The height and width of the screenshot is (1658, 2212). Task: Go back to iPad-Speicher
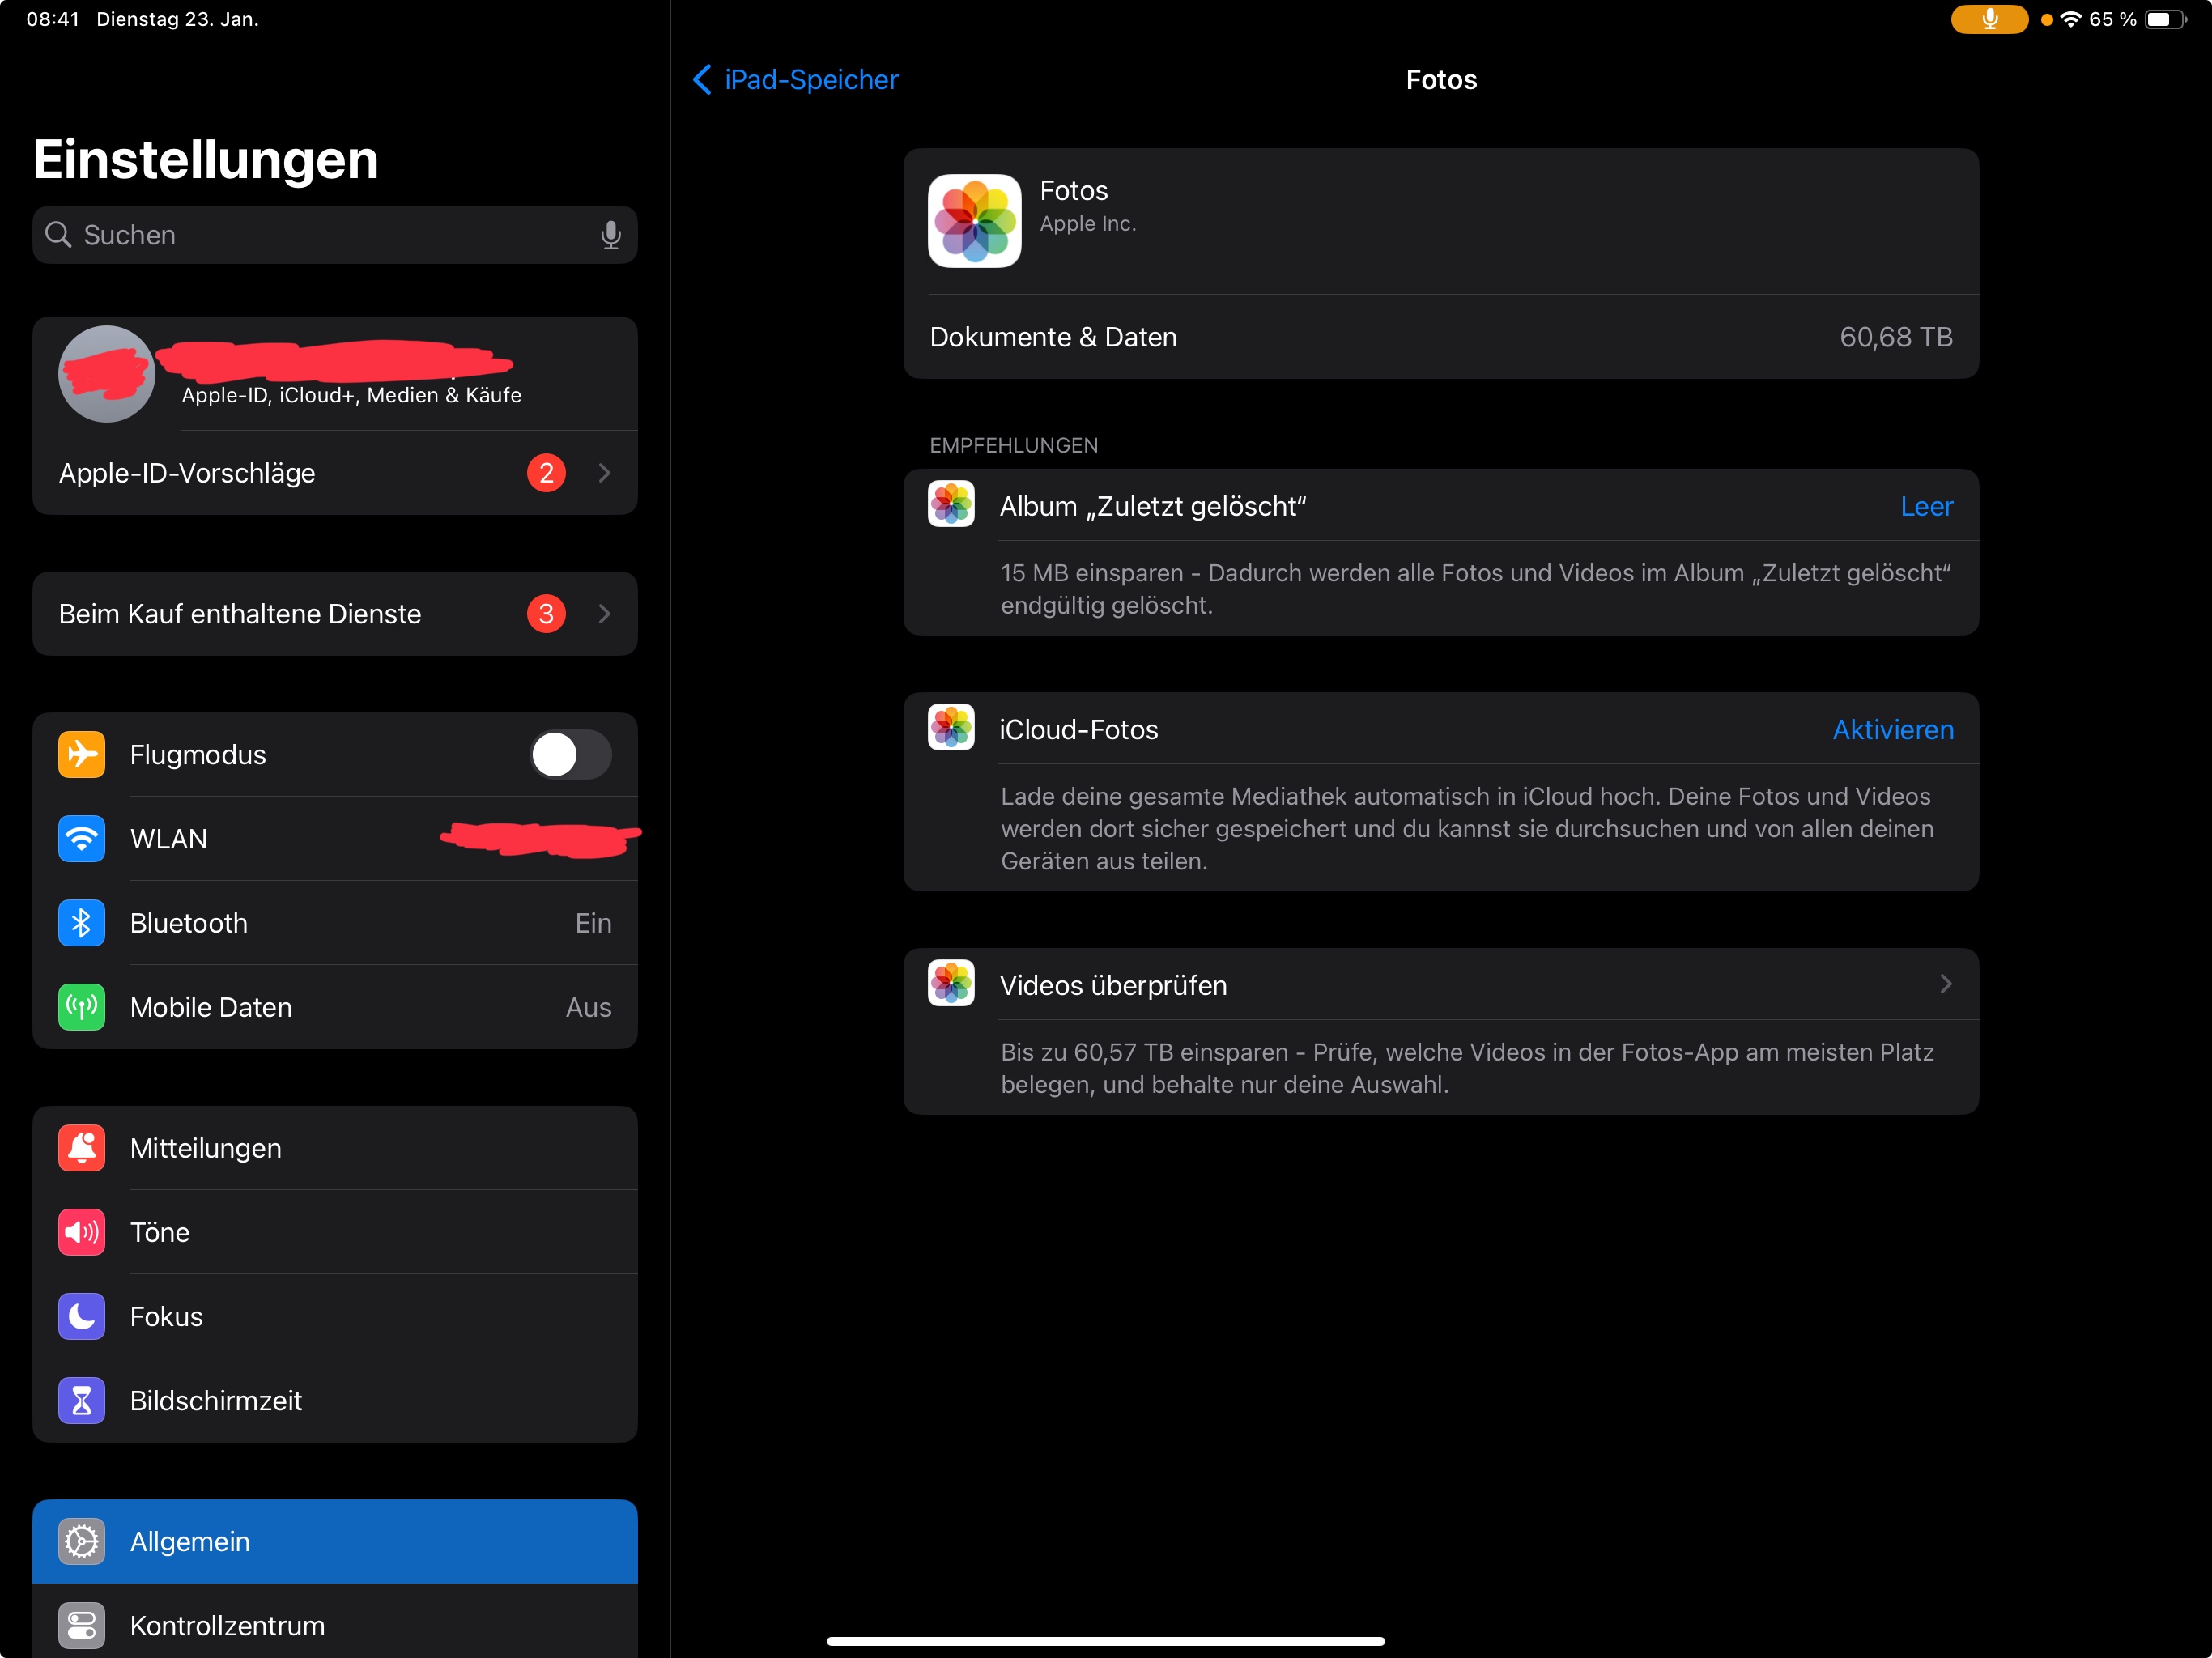pyautogui.click(x=795, y=80)
